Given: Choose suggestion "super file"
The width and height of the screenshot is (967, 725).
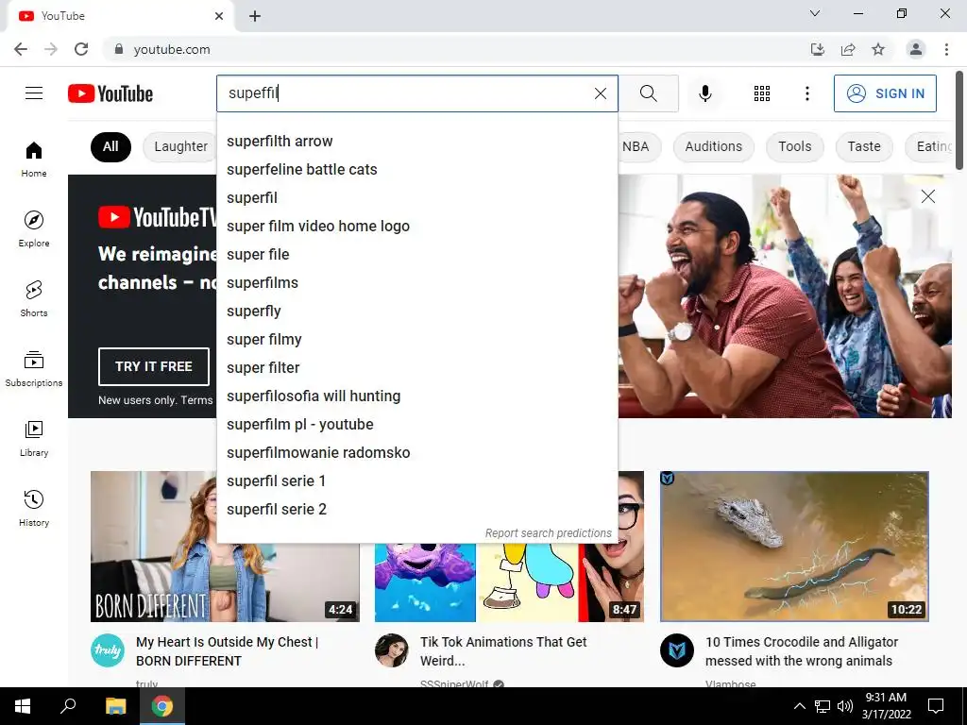Looking at the screenshot, I should (416, 255).
